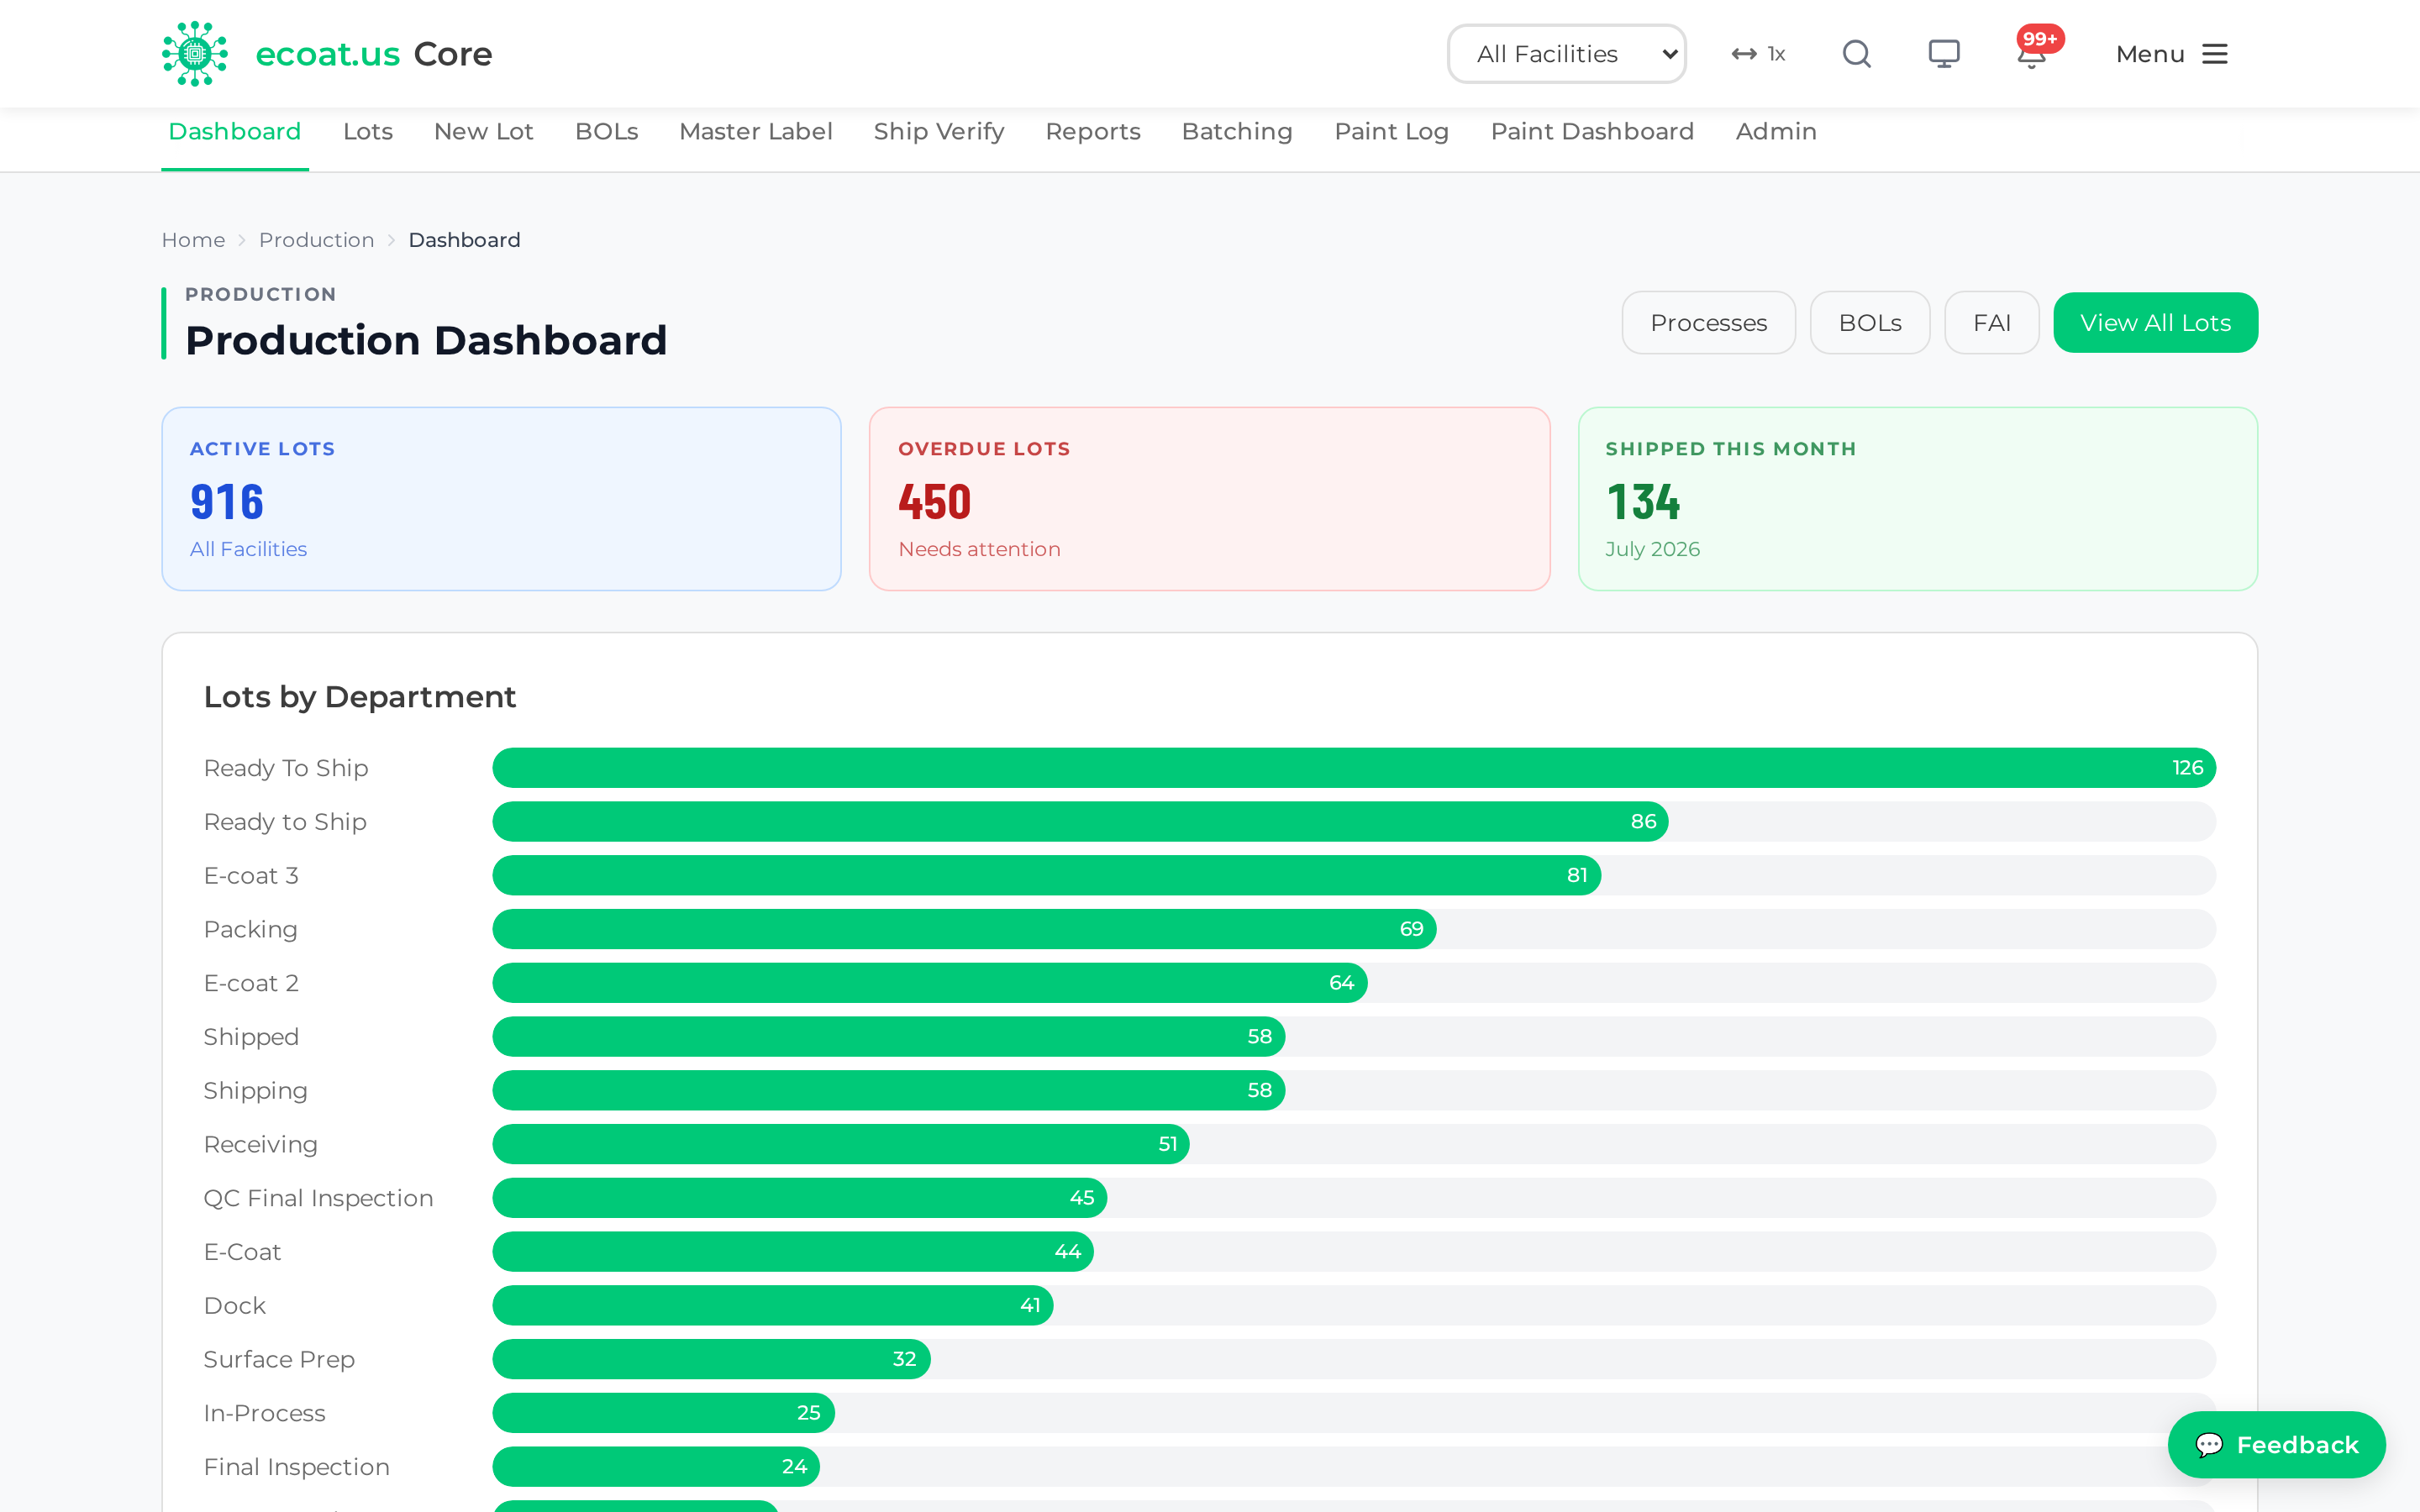Click the Feedback chat bubble button

coord(2276,1444)
